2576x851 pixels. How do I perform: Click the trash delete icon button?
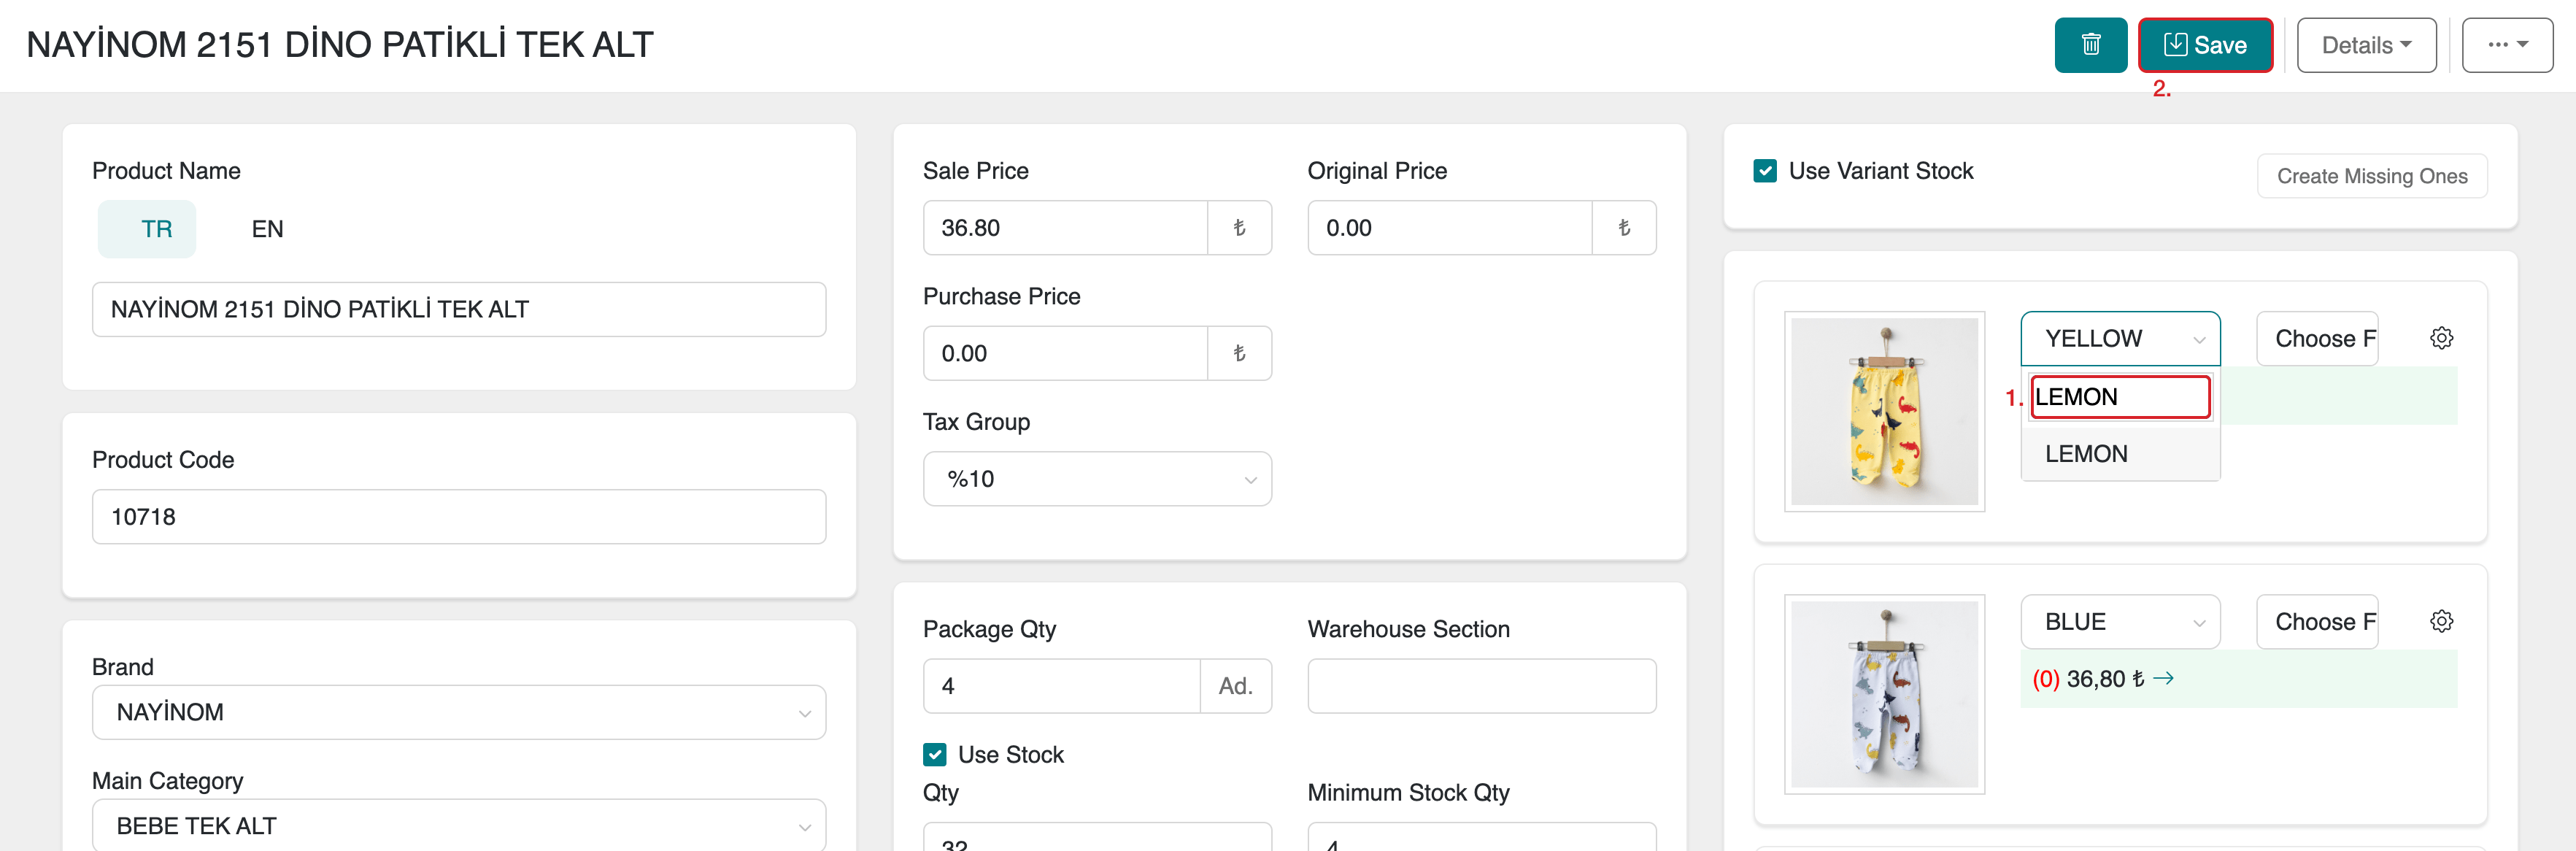[2090, 45]
